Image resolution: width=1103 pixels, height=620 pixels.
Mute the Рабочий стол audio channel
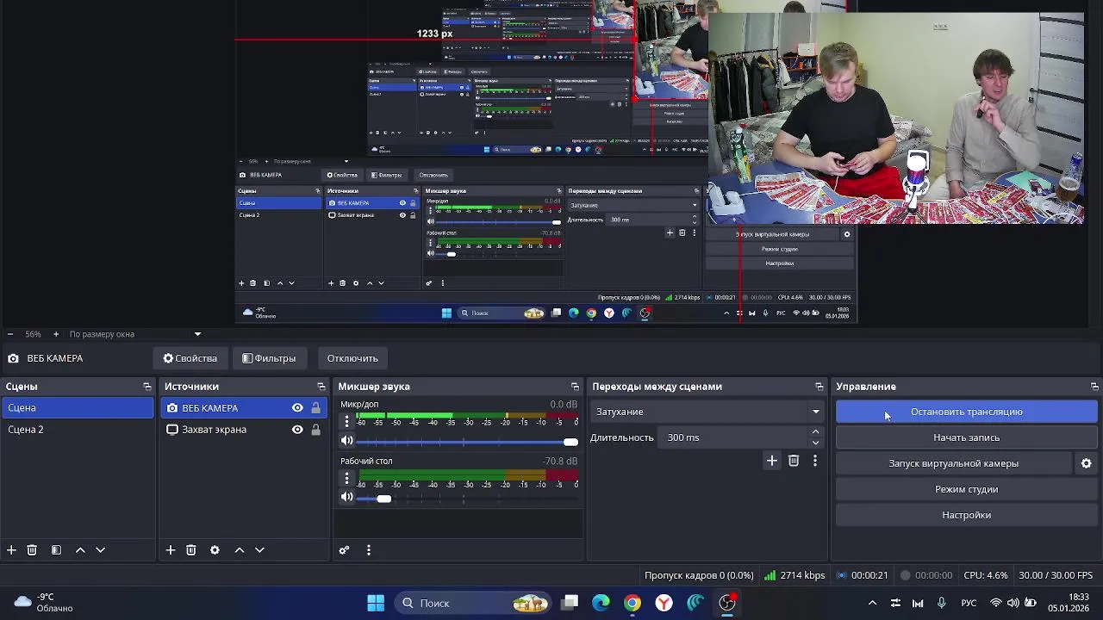pos(347,497)
